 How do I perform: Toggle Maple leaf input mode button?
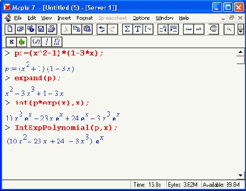pos(22,42)
